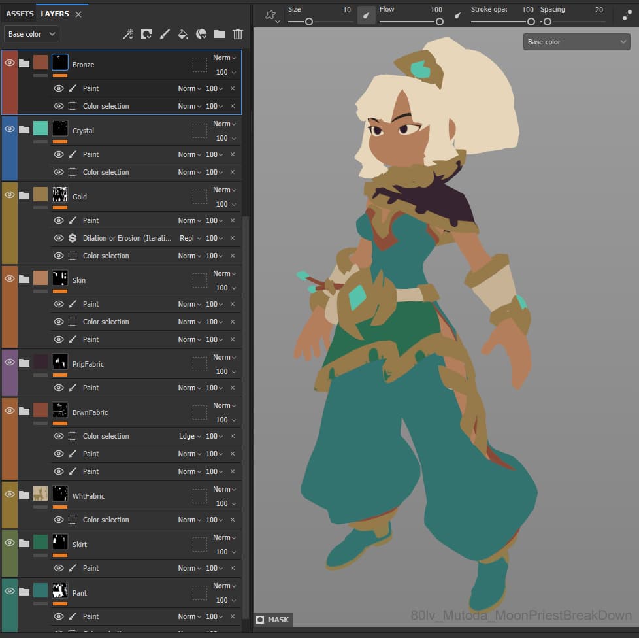
Task: Select the Skin layer mask thumbnail
Action: coord(60,278)
